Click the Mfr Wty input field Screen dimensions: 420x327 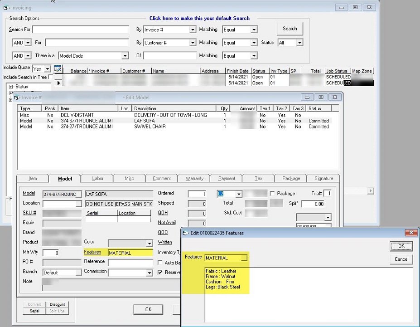tap(51, 253)
